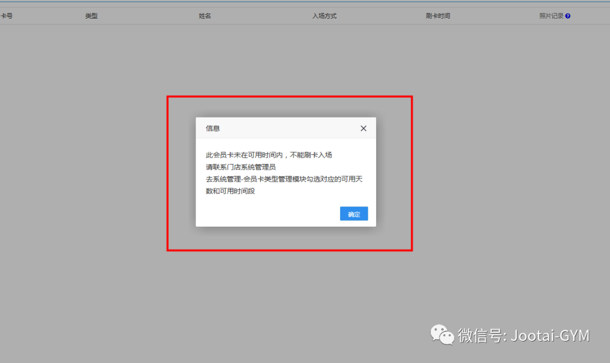Click the 信息 dialog title
The width and height of the screenshot is (610, 363).
[212, 128]
